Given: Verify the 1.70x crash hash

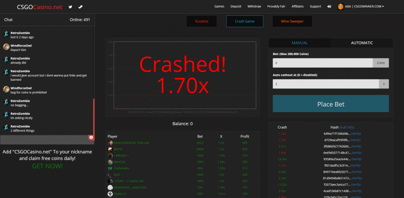Looking at the screenshot, I should [x=356, y=134].
